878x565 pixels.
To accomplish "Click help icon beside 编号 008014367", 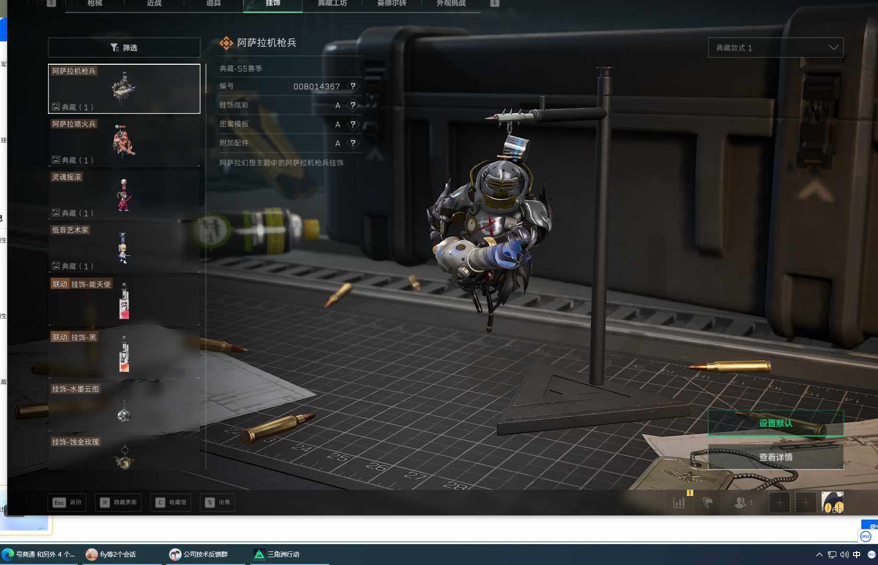I will (353, 86).
